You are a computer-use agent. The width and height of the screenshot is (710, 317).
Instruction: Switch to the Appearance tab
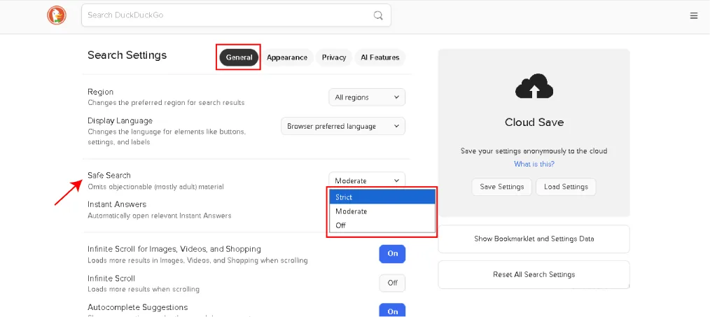[287, 57]
